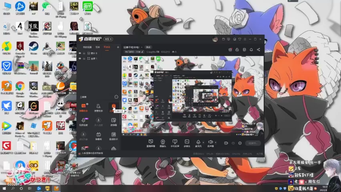Open the 弹幕助手 tool in toolbox
This screenshot has height=192, width=341.
pos(84,108)
